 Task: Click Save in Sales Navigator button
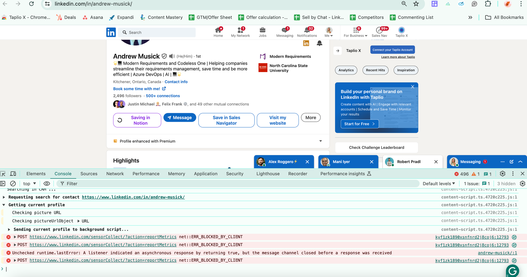[226, 120]
